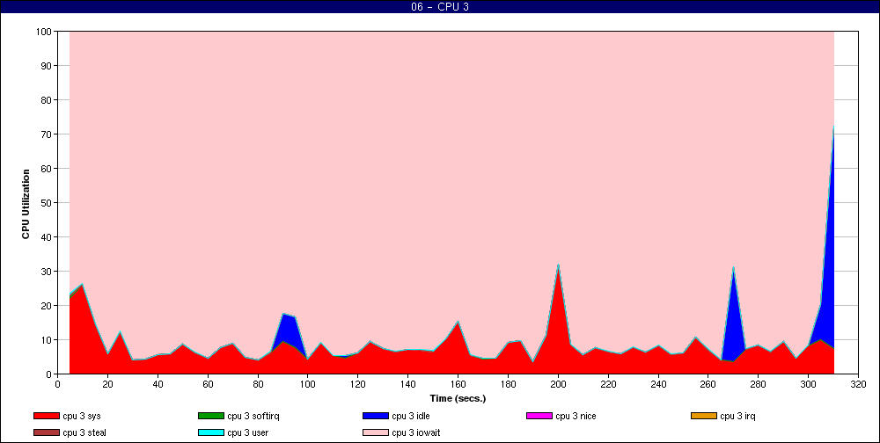The image size is (880, 443).
Task: Click the brown cpu 3 steal legend swatch
Action: [x=46, y=432]
